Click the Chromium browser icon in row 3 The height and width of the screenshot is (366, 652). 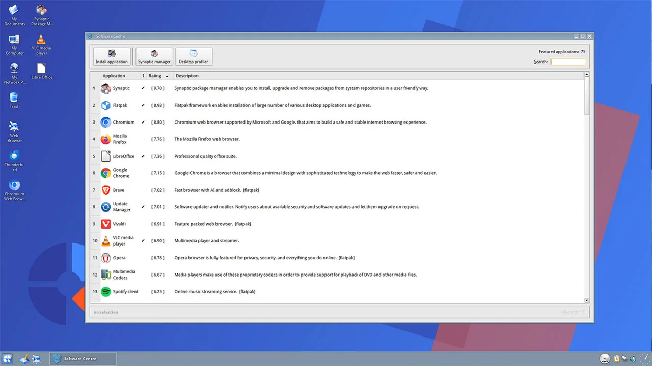105,122
